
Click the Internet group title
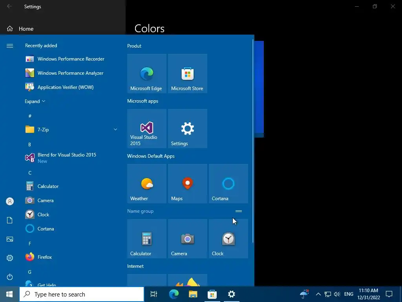[x=135, y=266]
